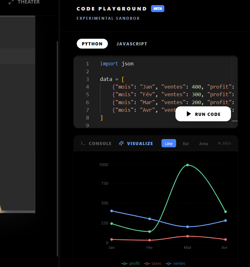Viewport: 250px width, 267px height.
Task: Click line number 8 in the editor gutter
Action: (x=88, y=118)
